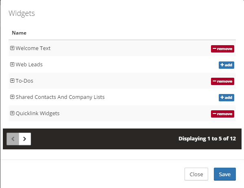Select the Welcome Text row label
The height and width of the screenshot is (188, 244).
point(33,48)
